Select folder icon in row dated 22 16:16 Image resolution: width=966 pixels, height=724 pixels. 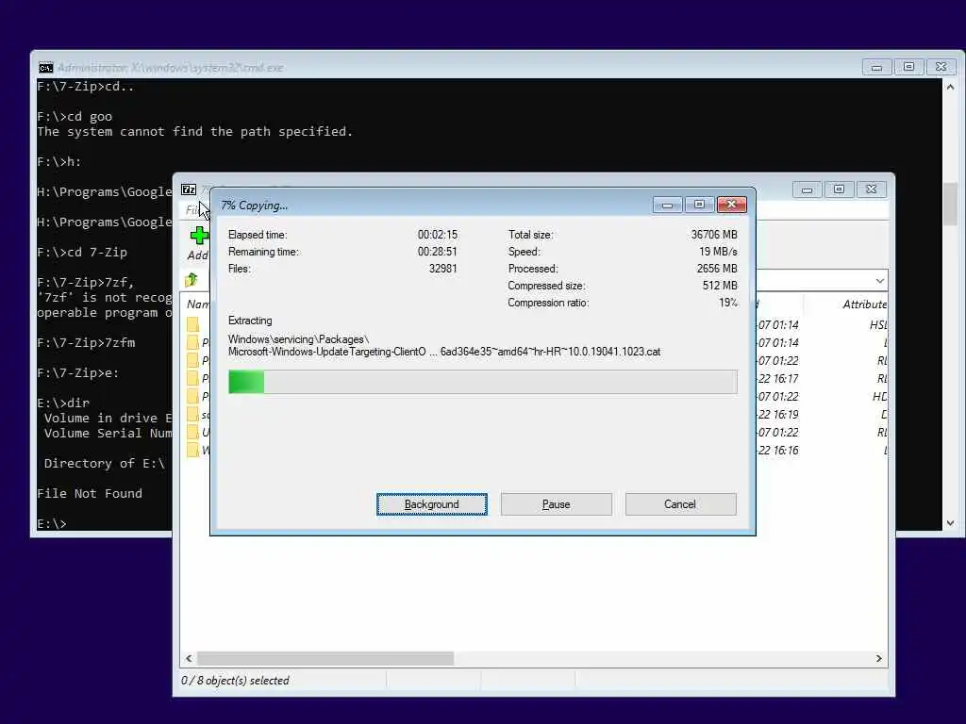pyautogui.click(x=192, y=450)
